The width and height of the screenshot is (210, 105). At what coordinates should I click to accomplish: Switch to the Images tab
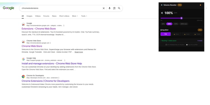29,16
